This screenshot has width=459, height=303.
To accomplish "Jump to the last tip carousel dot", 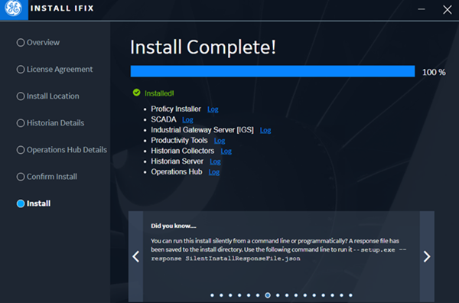I will click(x=350, y=295).
